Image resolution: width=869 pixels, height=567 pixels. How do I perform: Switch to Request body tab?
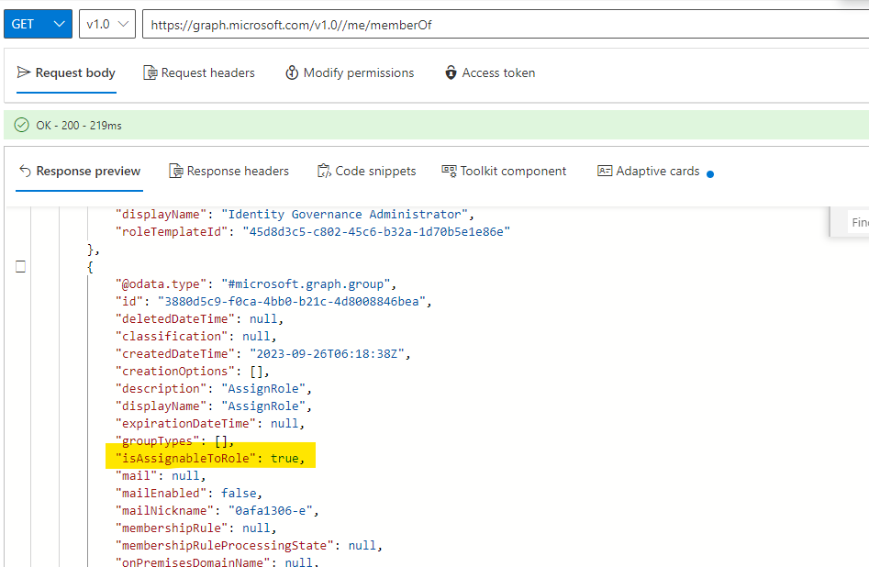[x=66, y=72]
